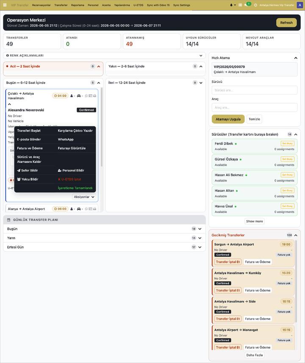Viewport: 305px width, 363px height.
Task: Collapse the Acil — 2 Saat İçinde group
Action: click(x=99, y=66)
